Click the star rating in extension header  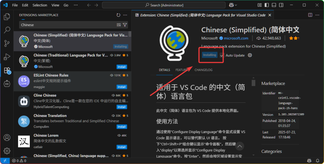coord(294,38)
